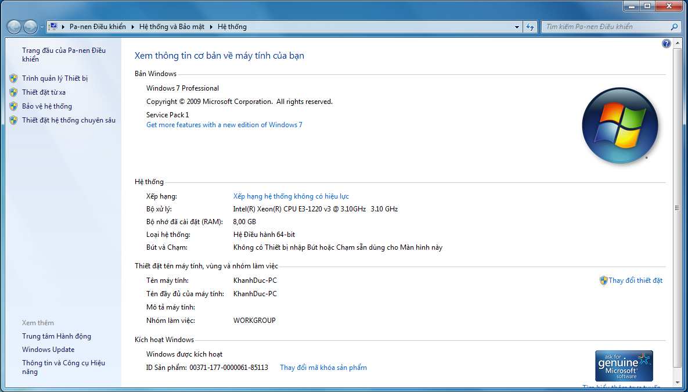Click the vertical scrollbar on the right
This screenshot has height=392, width=688.
tap(676, 207)
